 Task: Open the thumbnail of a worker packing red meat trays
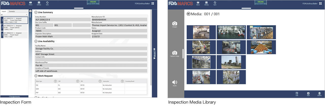click(231, 47)
